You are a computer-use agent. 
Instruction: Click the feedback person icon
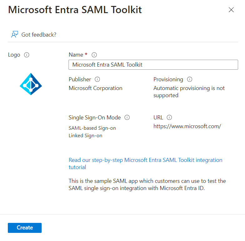14,34
